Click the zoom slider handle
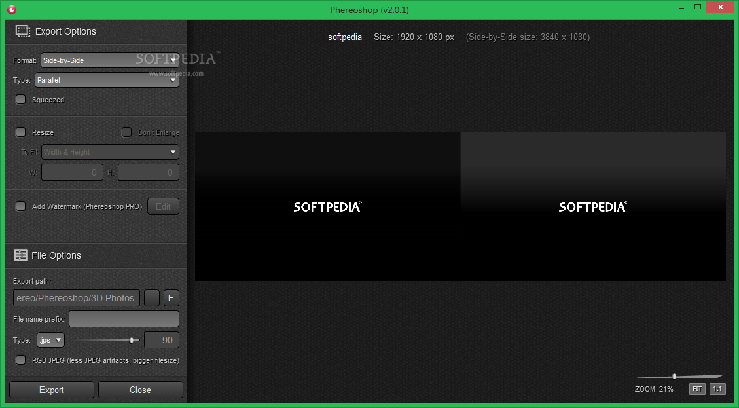Screen dimensions: 739x408 (674, 376)
